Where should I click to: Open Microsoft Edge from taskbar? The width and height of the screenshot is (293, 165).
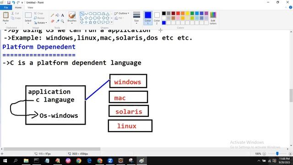coord(90,161)
